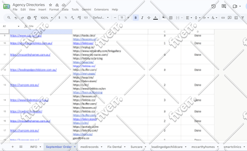Open the Sheets home icon
247x151 pixels.
(x=7, y=7)
